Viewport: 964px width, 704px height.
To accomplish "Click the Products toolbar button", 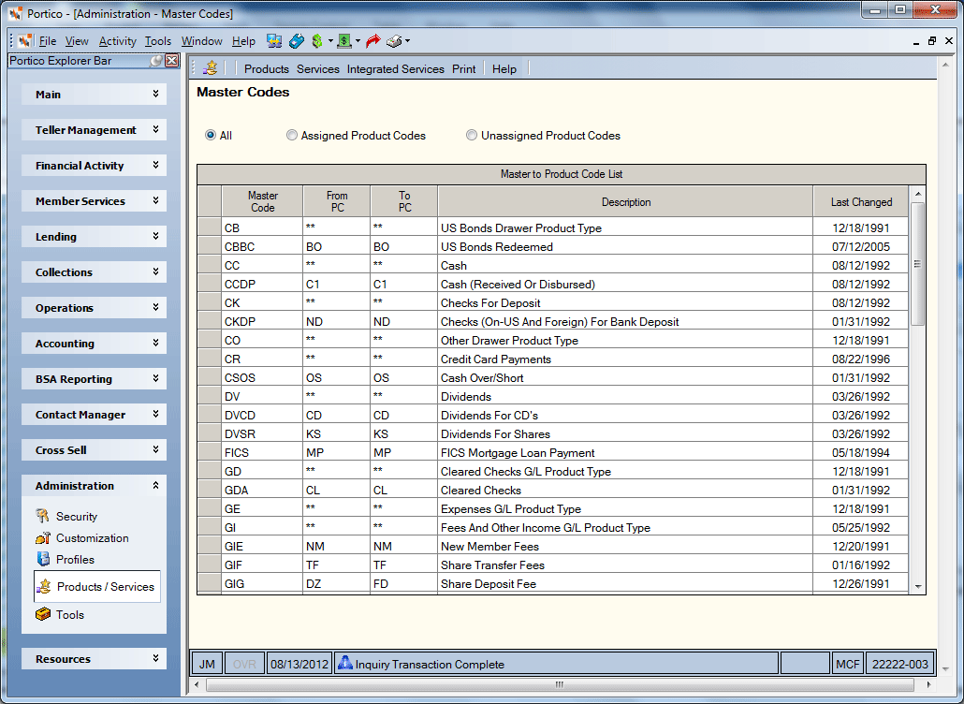I will click(266, 69).
